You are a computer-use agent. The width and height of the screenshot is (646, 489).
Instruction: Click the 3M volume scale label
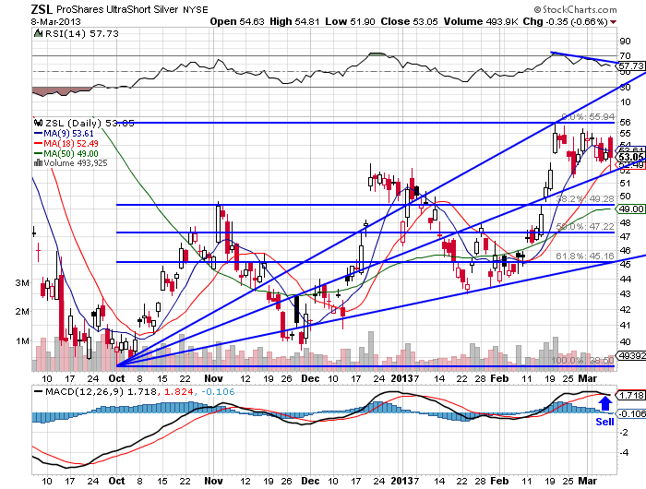[x=23, y=283]
